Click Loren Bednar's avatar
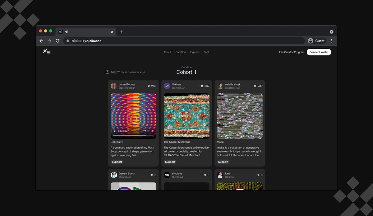373x216 pixels. click(114, 86)
